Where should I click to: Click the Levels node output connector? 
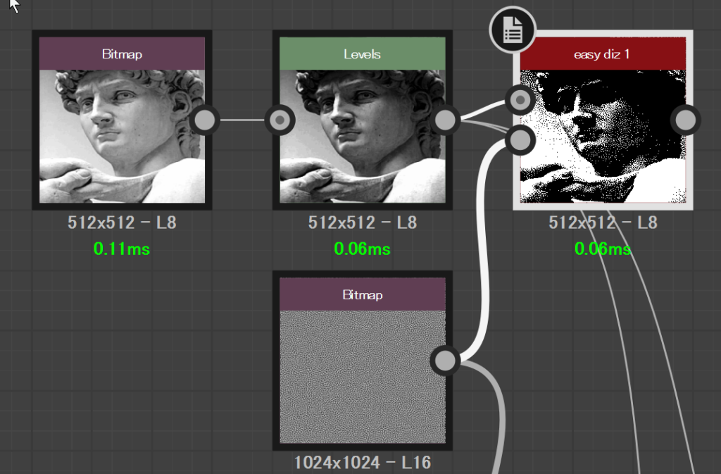point(445,120)
